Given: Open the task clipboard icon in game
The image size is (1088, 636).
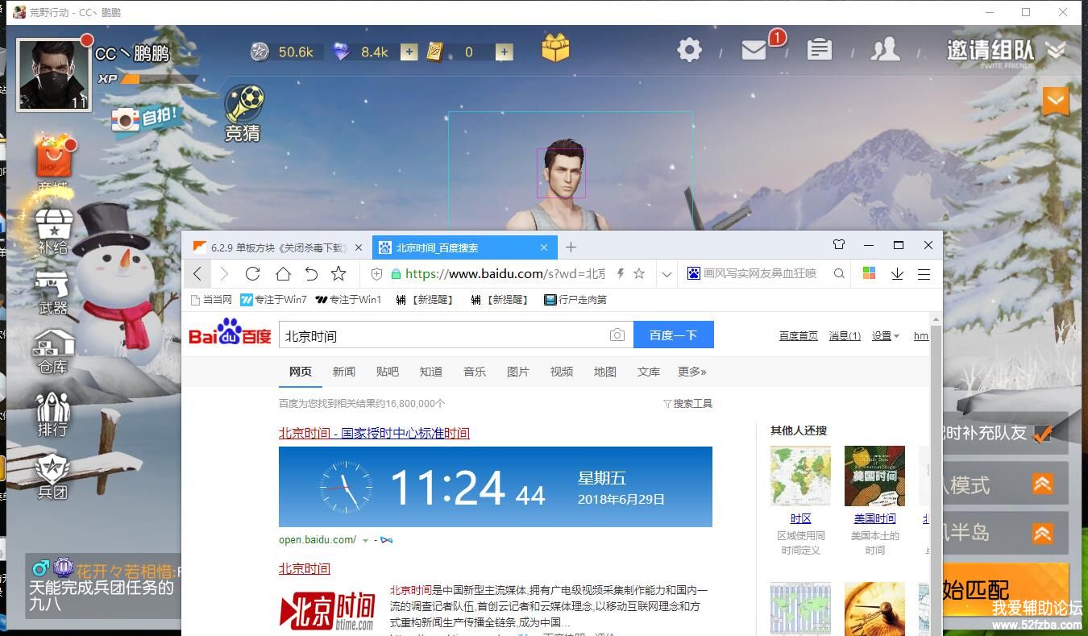Looking at the screenshot, I should click(819, 50).
